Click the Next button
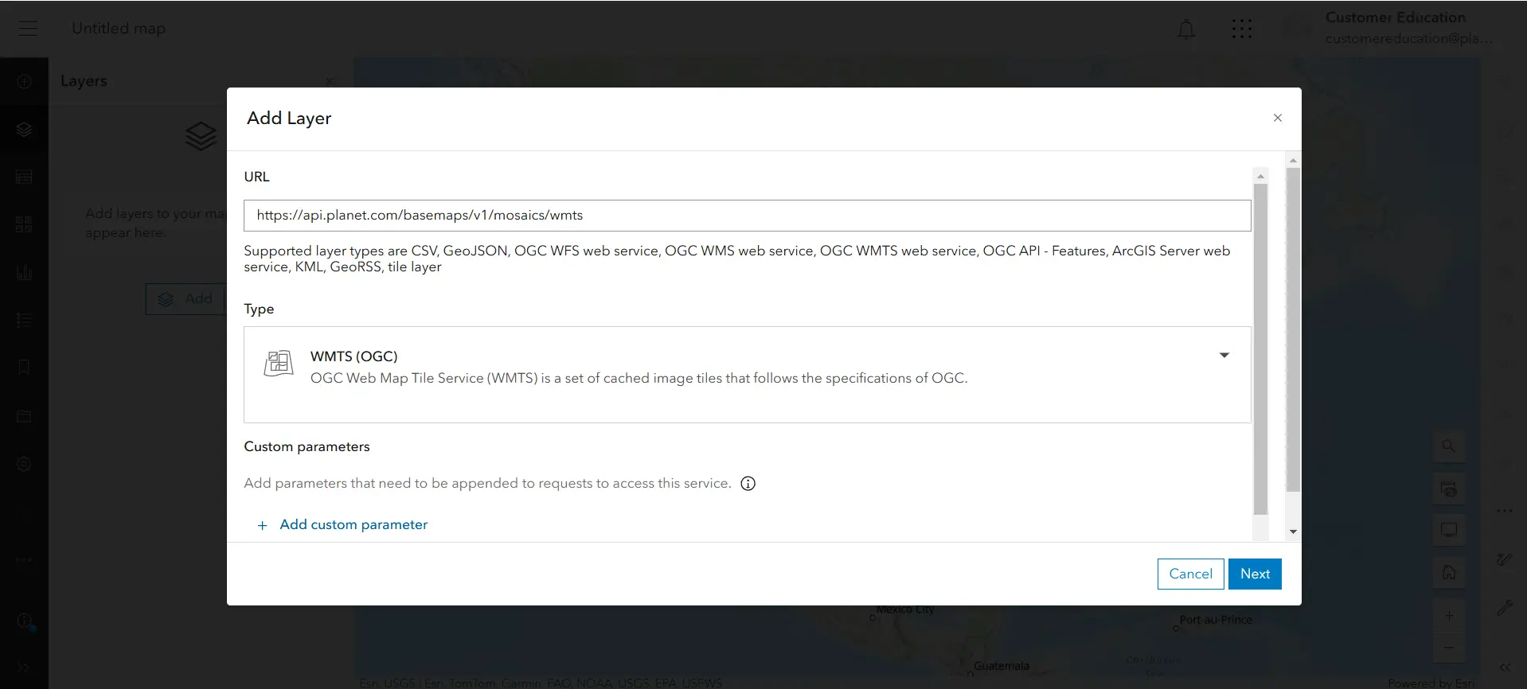 (1255, 574)
